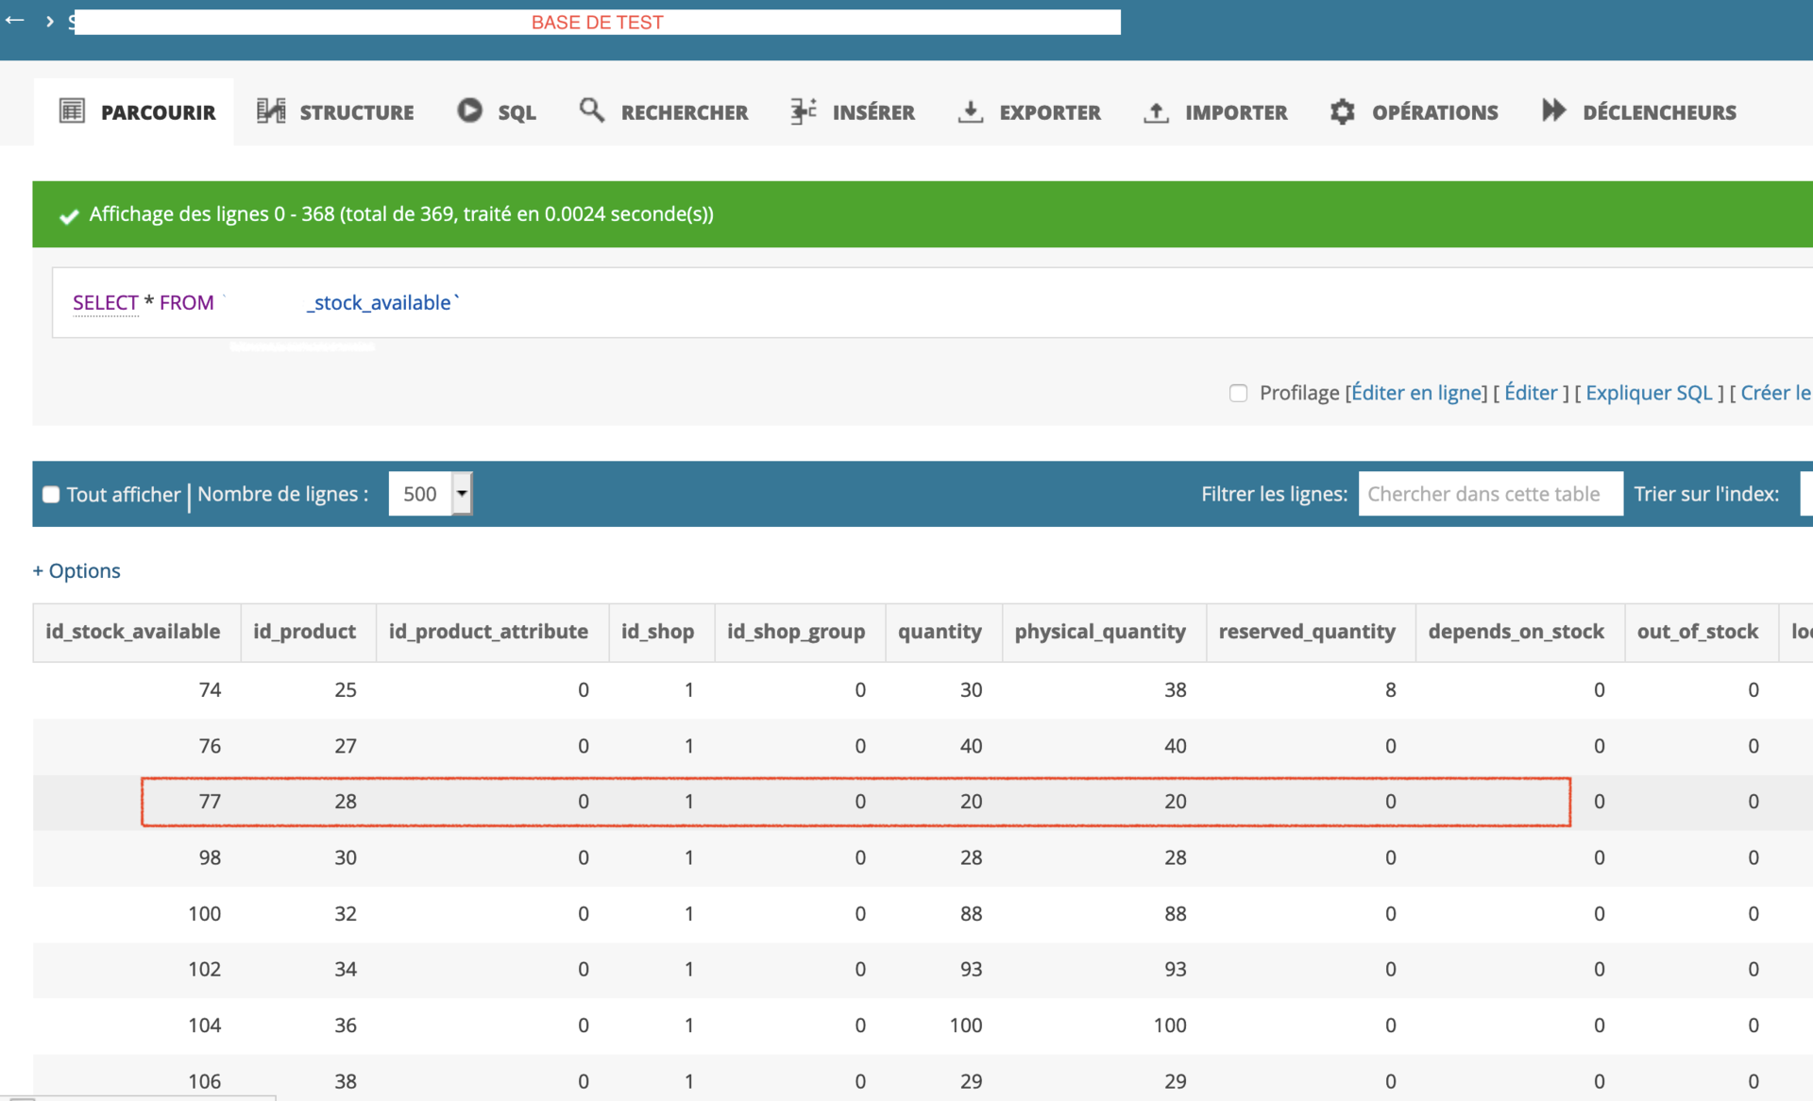This screenshot has height=1101, width=1813.
Task: Open the Trier sur l'index selector
Action: 1806,494
